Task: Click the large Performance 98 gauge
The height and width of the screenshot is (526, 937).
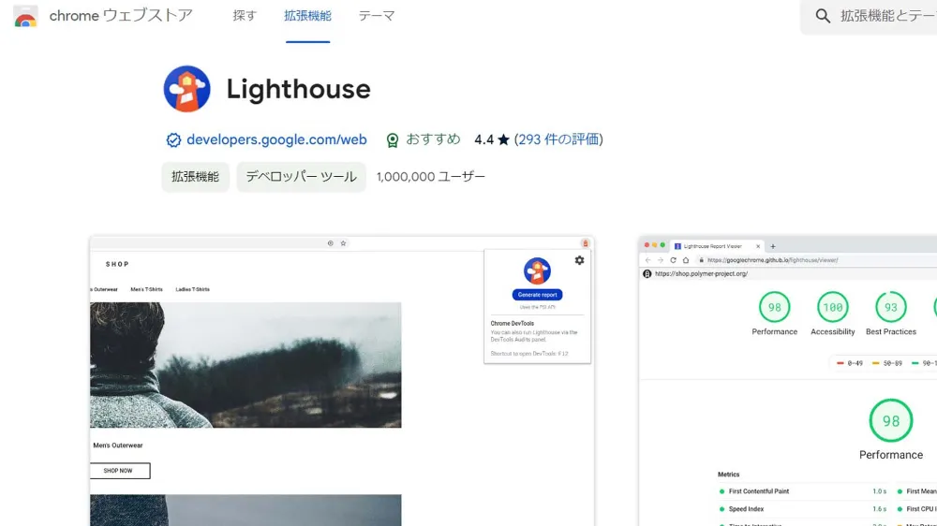Action: click(890, 421)
